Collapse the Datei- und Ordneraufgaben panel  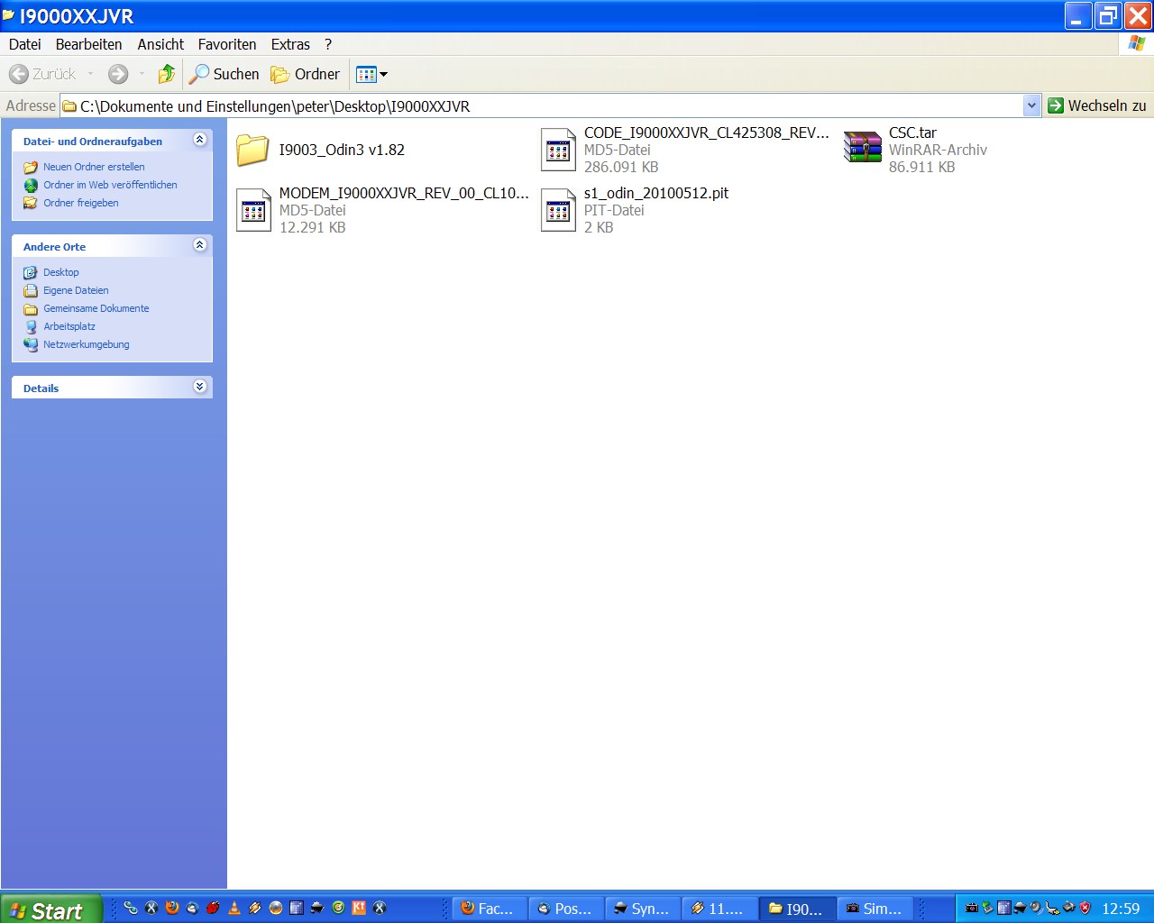click(x=200, y=140)
